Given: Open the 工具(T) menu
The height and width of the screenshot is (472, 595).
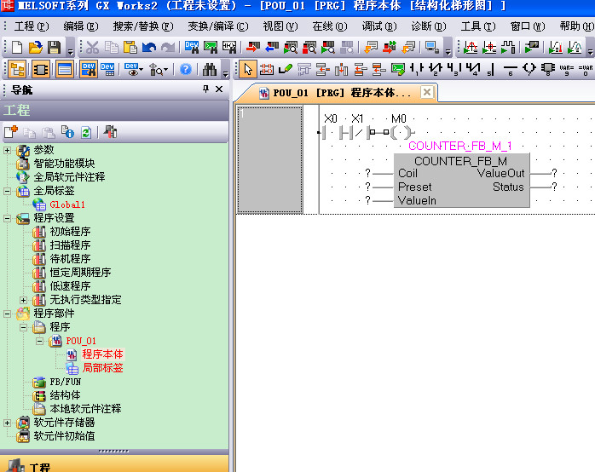Looking at the screenshot, I should click(x=476, y=26).
